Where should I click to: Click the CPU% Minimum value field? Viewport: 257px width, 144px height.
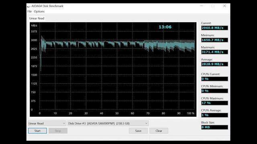214,91
